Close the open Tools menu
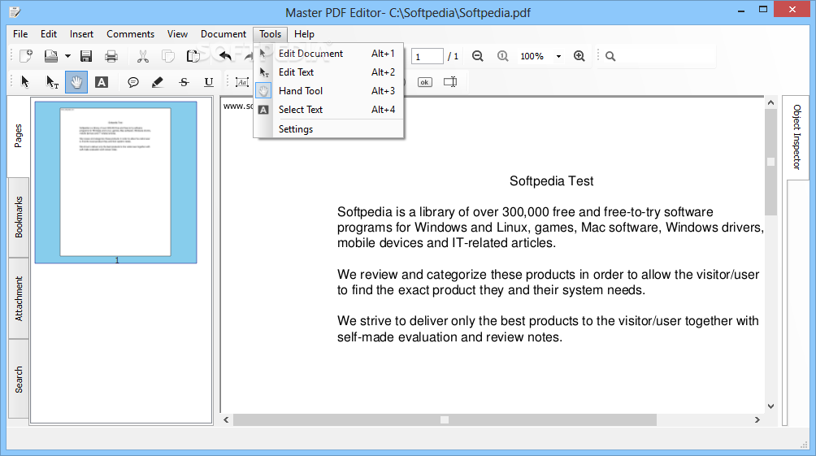Screen dimensions: 816x456 pos(270,34)
